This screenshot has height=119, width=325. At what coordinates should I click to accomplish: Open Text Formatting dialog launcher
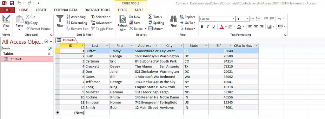point(285,35)
